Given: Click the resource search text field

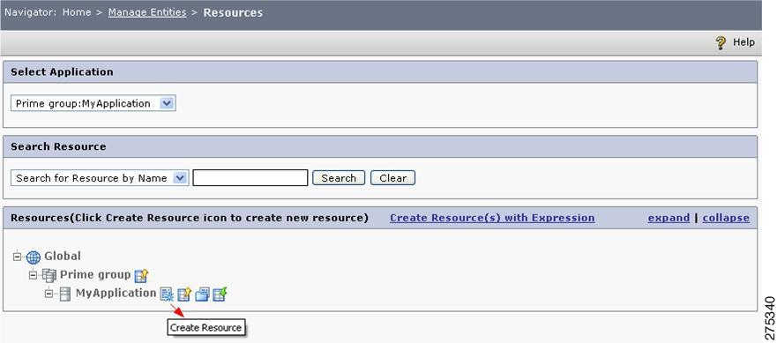Looking at the screenshot, I should [250, 178].
